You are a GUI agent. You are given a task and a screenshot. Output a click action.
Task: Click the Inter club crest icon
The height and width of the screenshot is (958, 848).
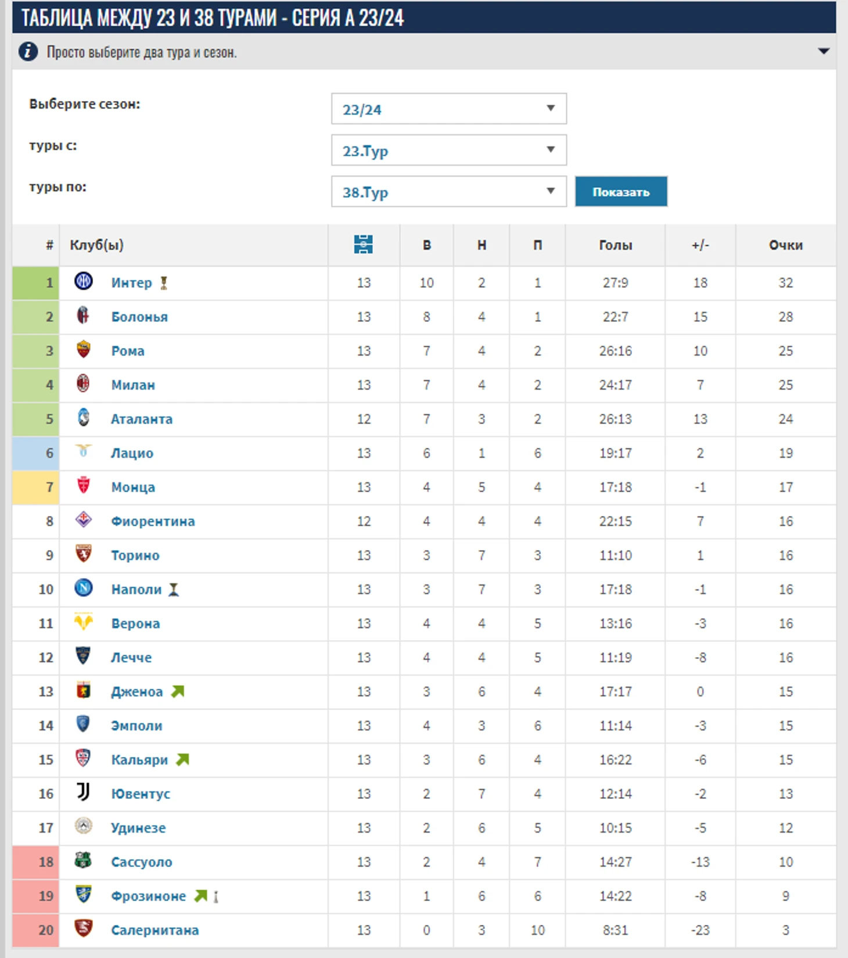(x=84, y=281)
